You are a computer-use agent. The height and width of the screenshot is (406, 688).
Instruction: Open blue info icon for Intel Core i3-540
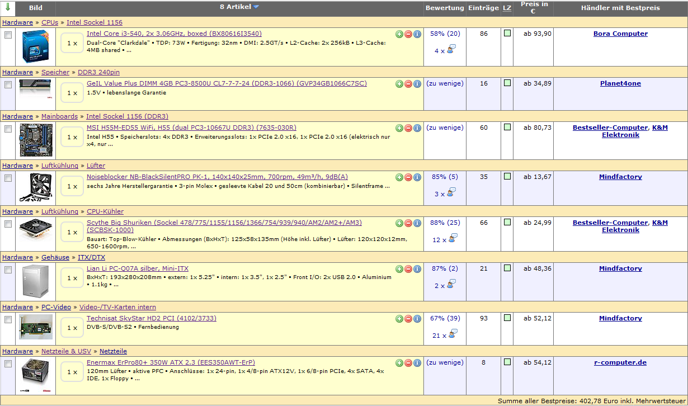tap(417, 34)
